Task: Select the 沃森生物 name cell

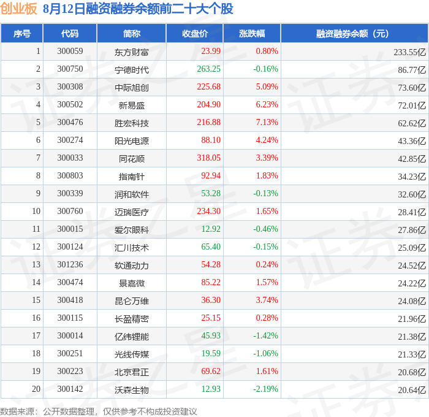Action: pyautogui.click(x=132, y=390)
